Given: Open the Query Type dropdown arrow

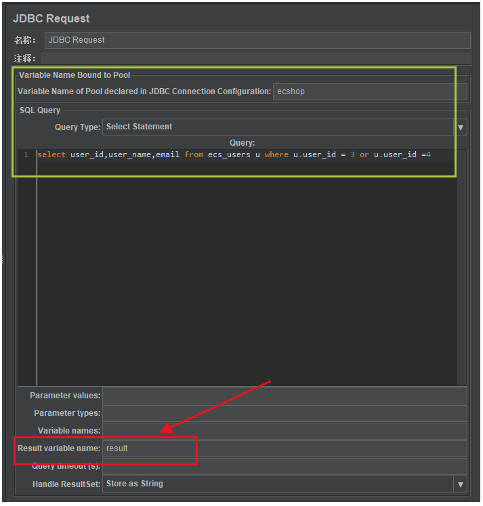Looking at the screenshot, I should [x=461, y=127].
